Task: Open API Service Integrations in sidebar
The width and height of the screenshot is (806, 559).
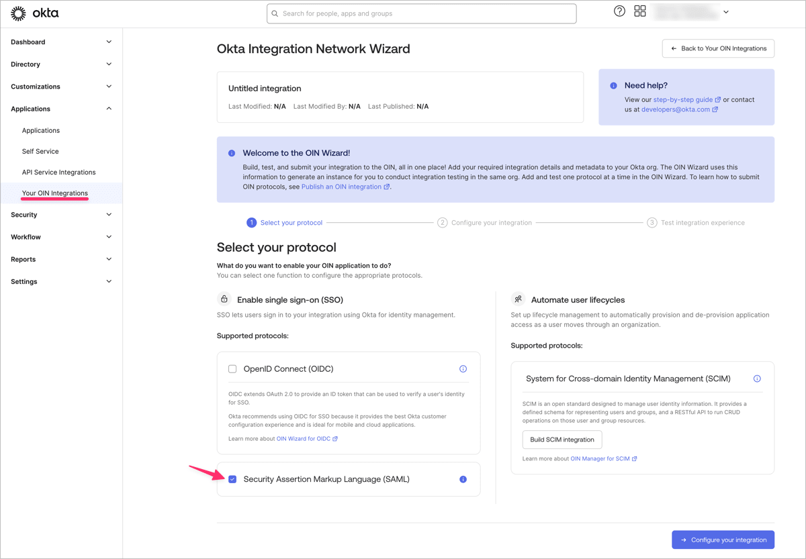Action: tap(59, 172)
